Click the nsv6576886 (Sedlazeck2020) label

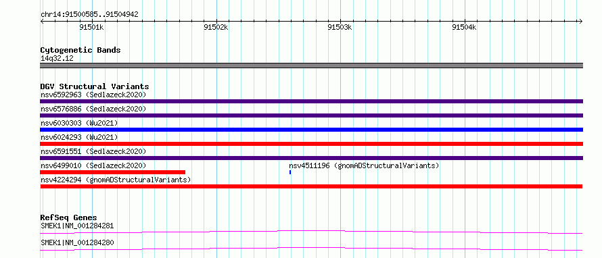pyautogui.click(x=93, y=109)
